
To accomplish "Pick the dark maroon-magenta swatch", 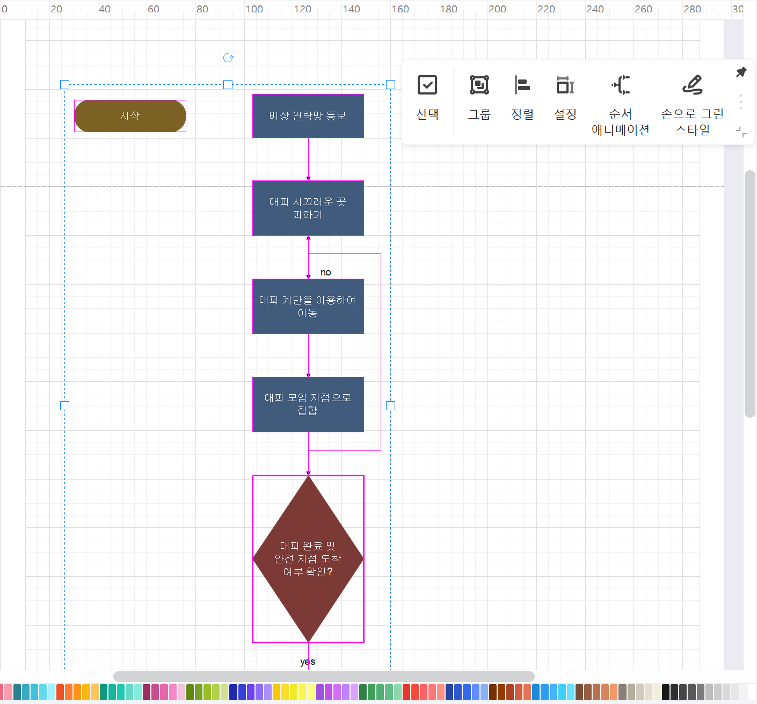I will point(147,692).
